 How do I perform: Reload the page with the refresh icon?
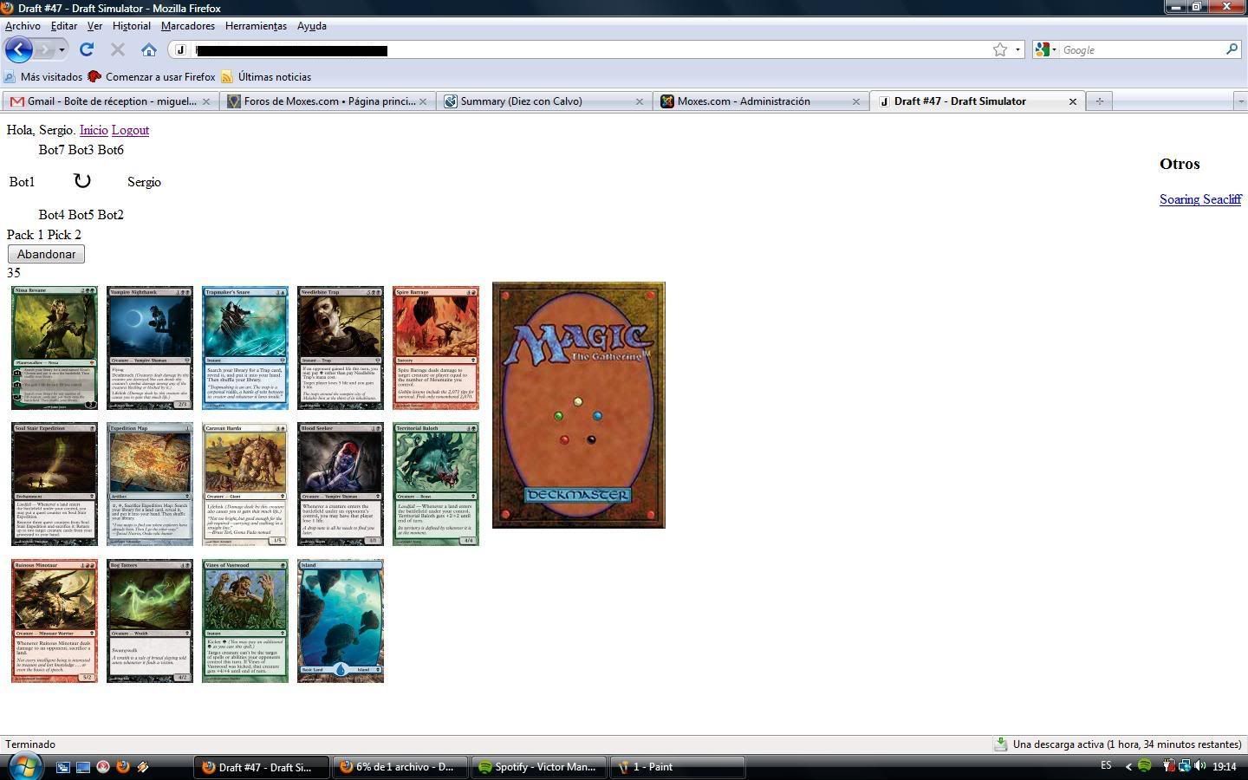click(87, 49)
